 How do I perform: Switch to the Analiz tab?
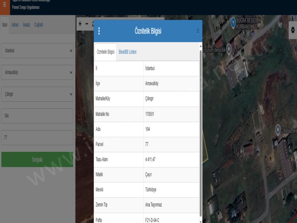[x=26, y=25]
